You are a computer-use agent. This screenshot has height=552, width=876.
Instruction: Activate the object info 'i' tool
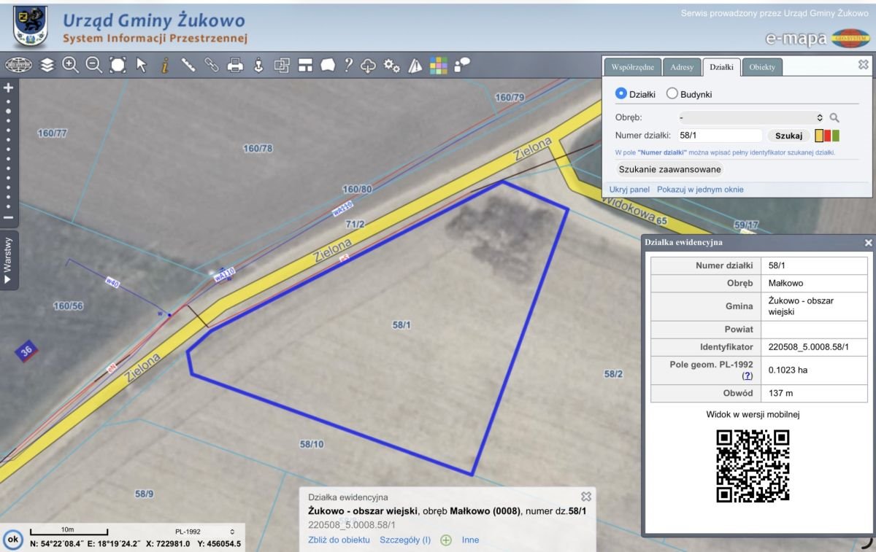point(165,66)
